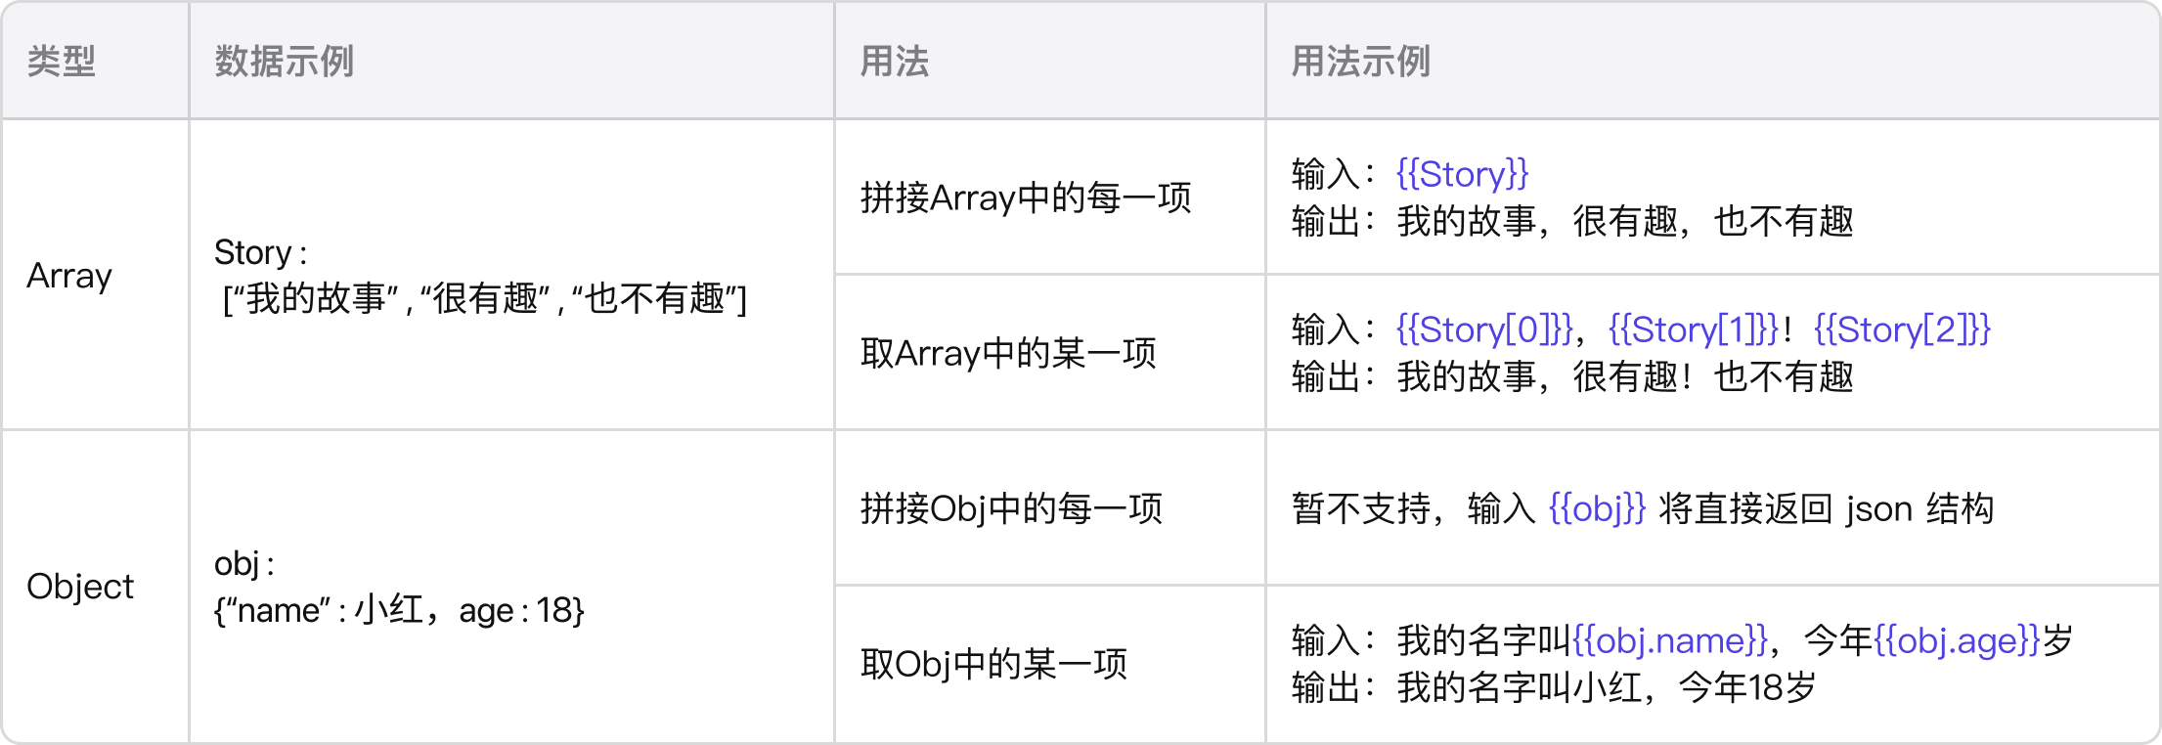Click the 用法 column header

pyautogui.click(x=894, y=62)
